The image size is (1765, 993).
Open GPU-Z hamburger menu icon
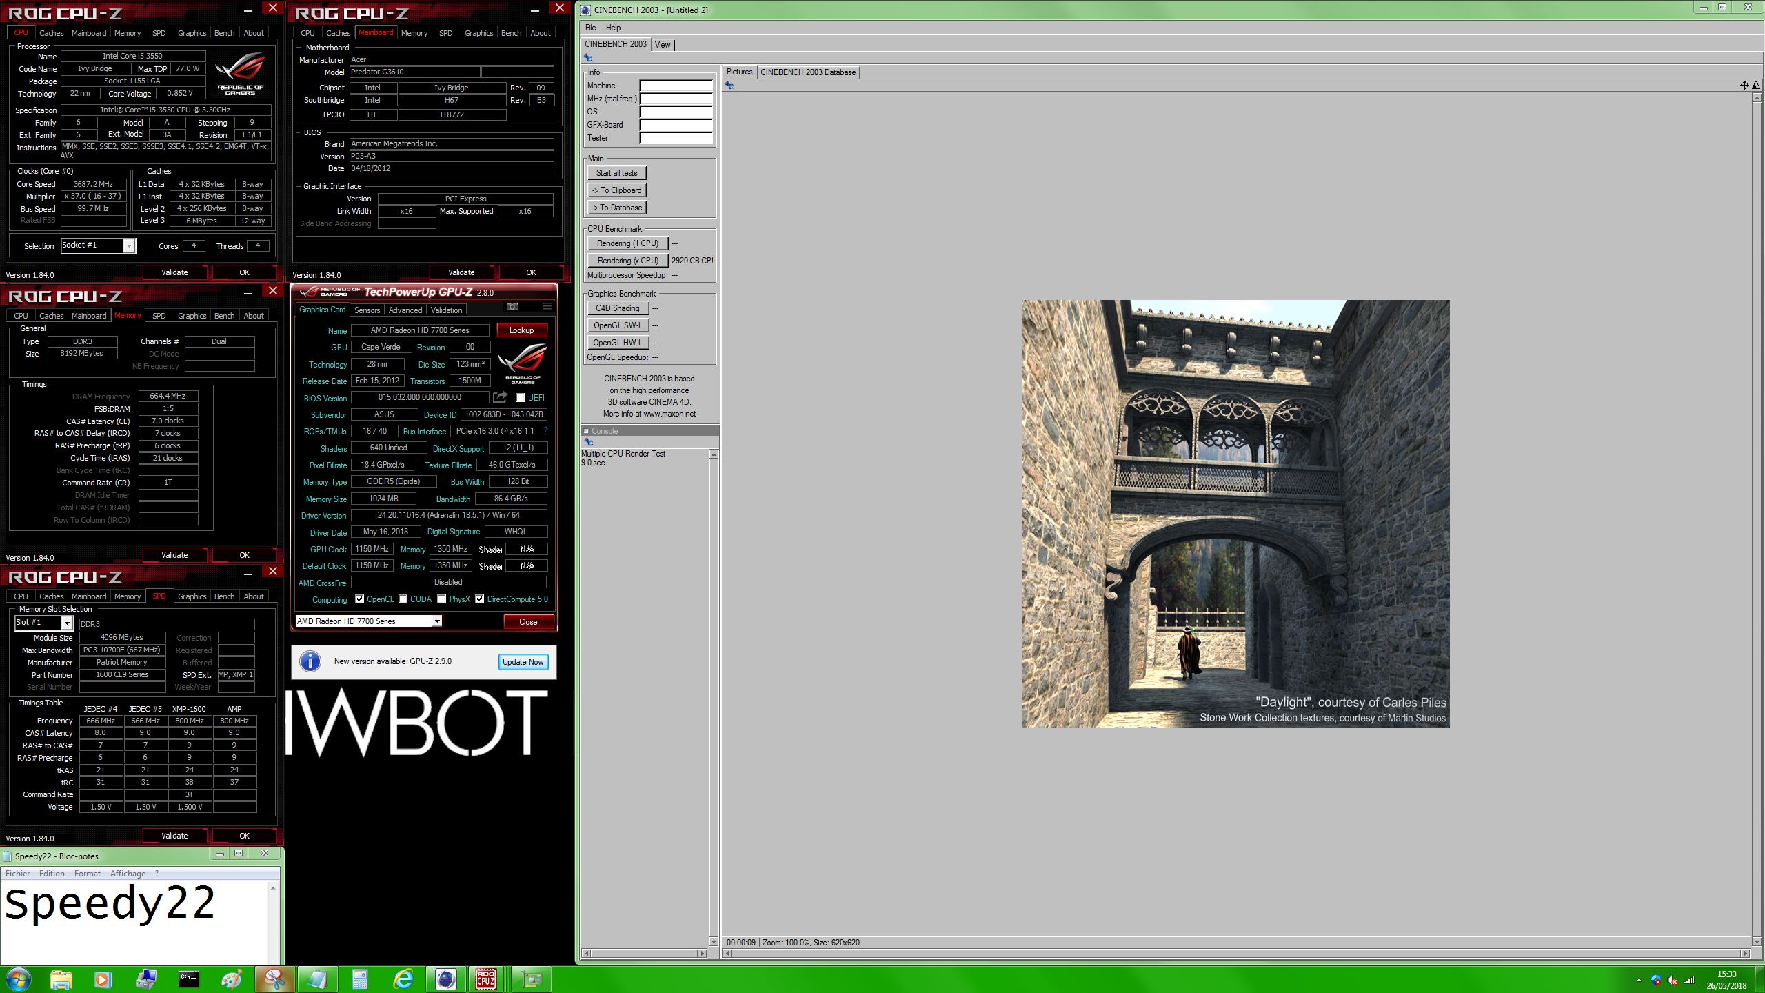coord(547,306)
